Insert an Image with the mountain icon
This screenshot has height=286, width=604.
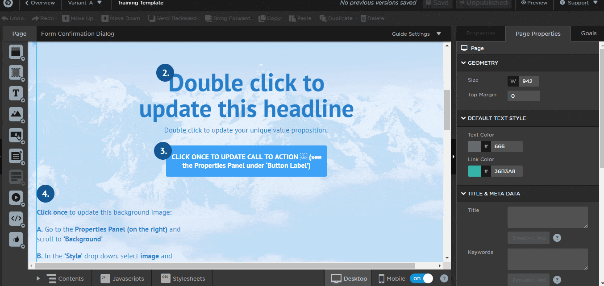tap(16, 114)
